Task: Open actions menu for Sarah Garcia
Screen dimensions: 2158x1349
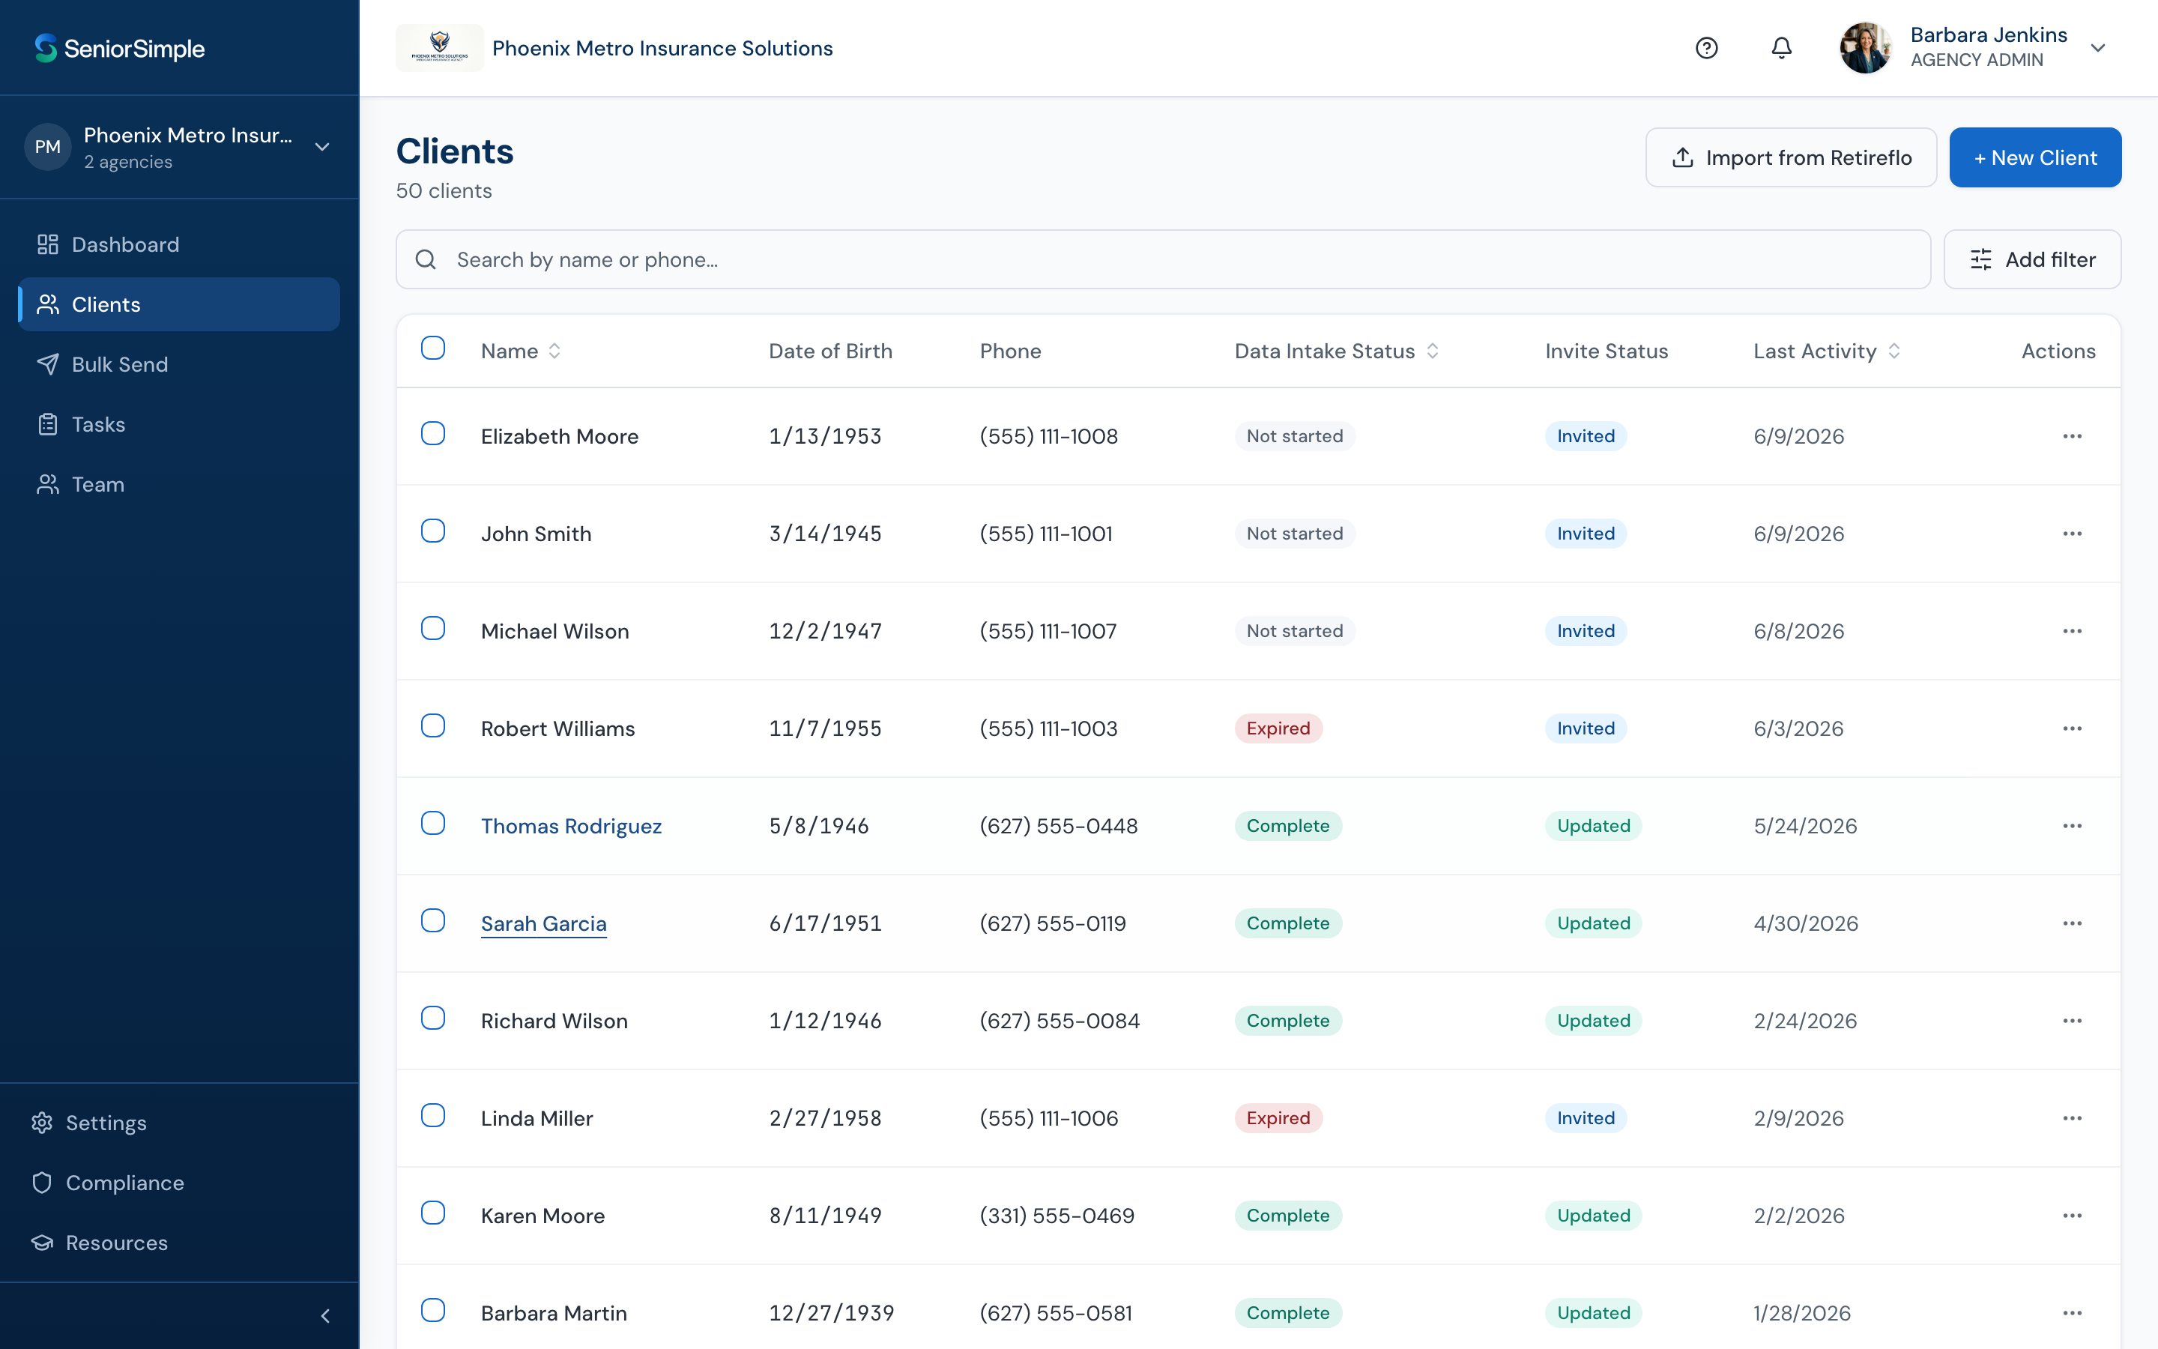Action: pyautogui.click(x=2072, y=923)
